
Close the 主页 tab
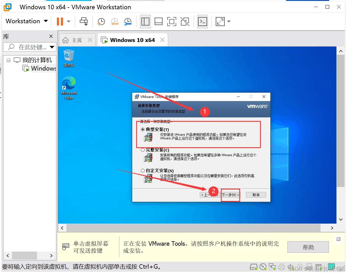(x=90, y=40)
